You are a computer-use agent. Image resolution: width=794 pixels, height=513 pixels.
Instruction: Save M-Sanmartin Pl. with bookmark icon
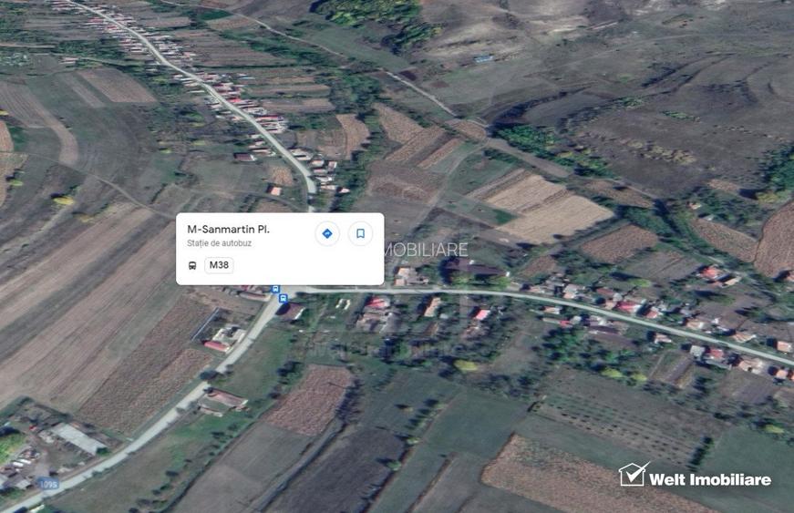coord(361,234)
